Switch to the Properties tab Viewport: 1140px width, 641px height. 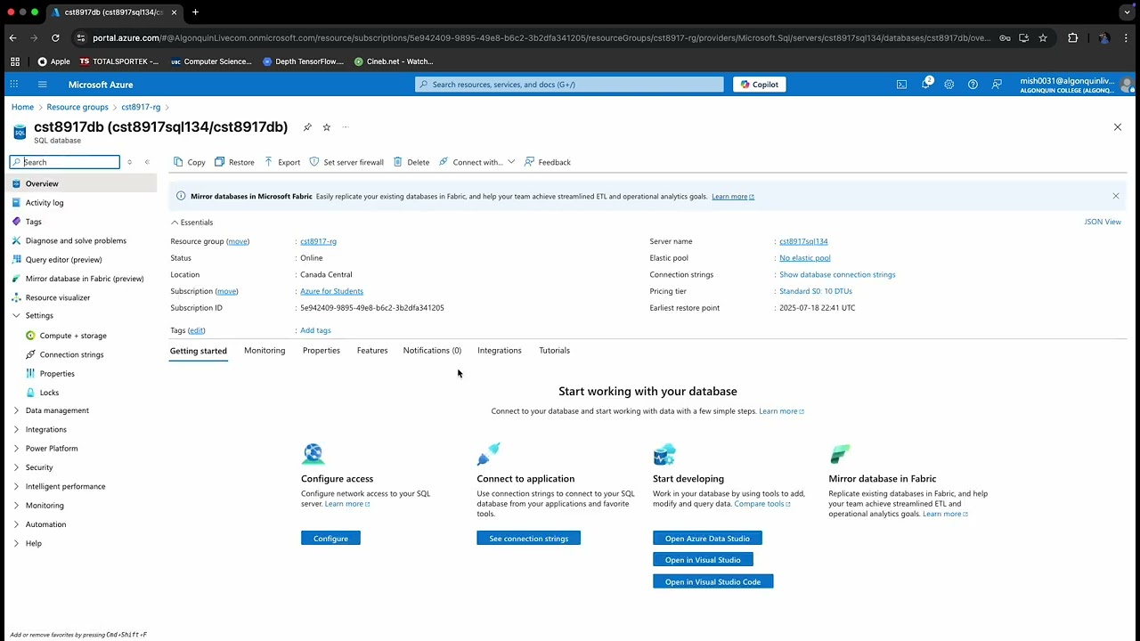tap(322, 351)
